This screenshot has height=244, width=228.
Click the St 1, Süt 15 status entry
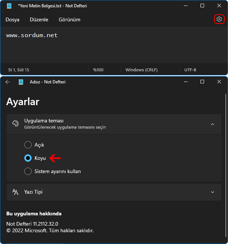click(18, 70)
